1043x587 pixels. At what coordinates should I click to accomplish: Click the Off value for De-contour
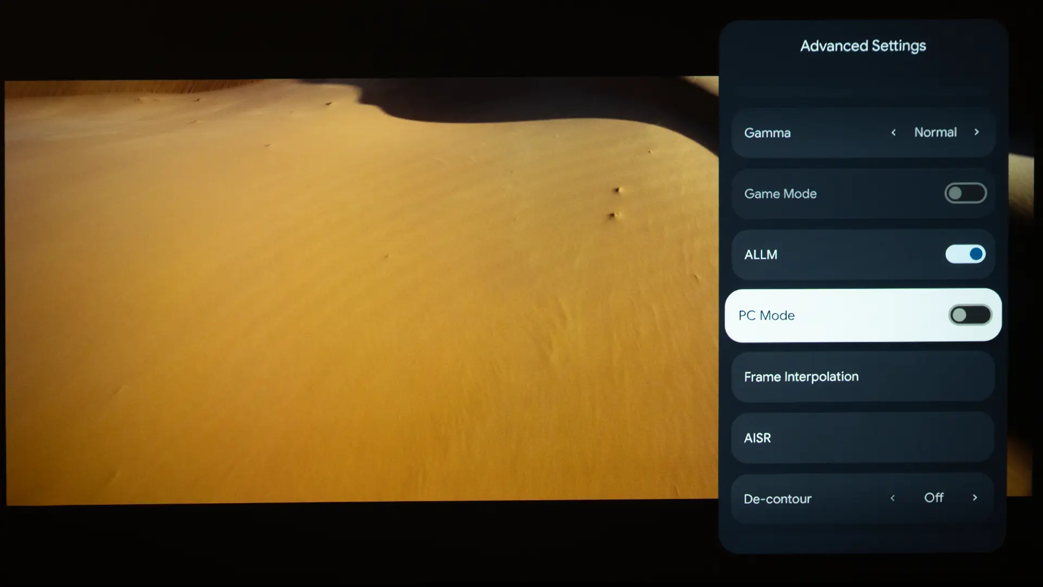[933, 498]
